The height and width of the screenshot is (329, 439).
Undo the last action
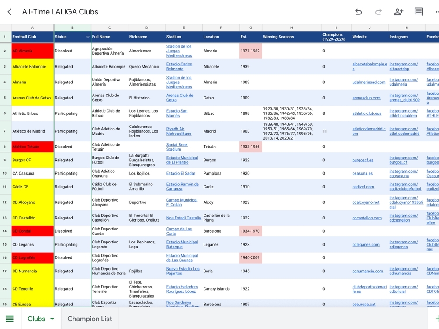point(358,12)
